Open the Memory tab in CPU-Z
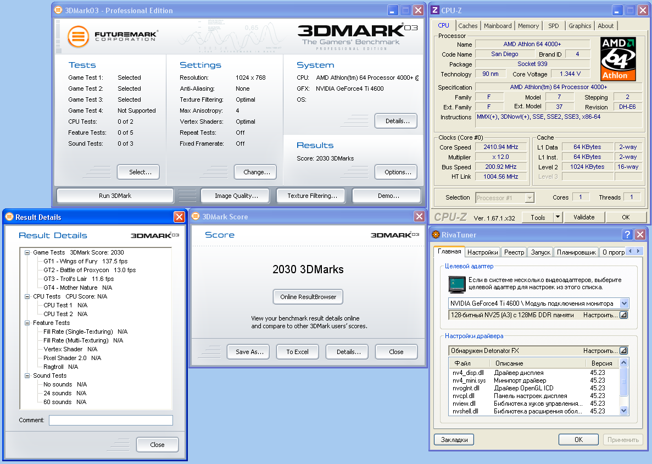 (528, 26)
